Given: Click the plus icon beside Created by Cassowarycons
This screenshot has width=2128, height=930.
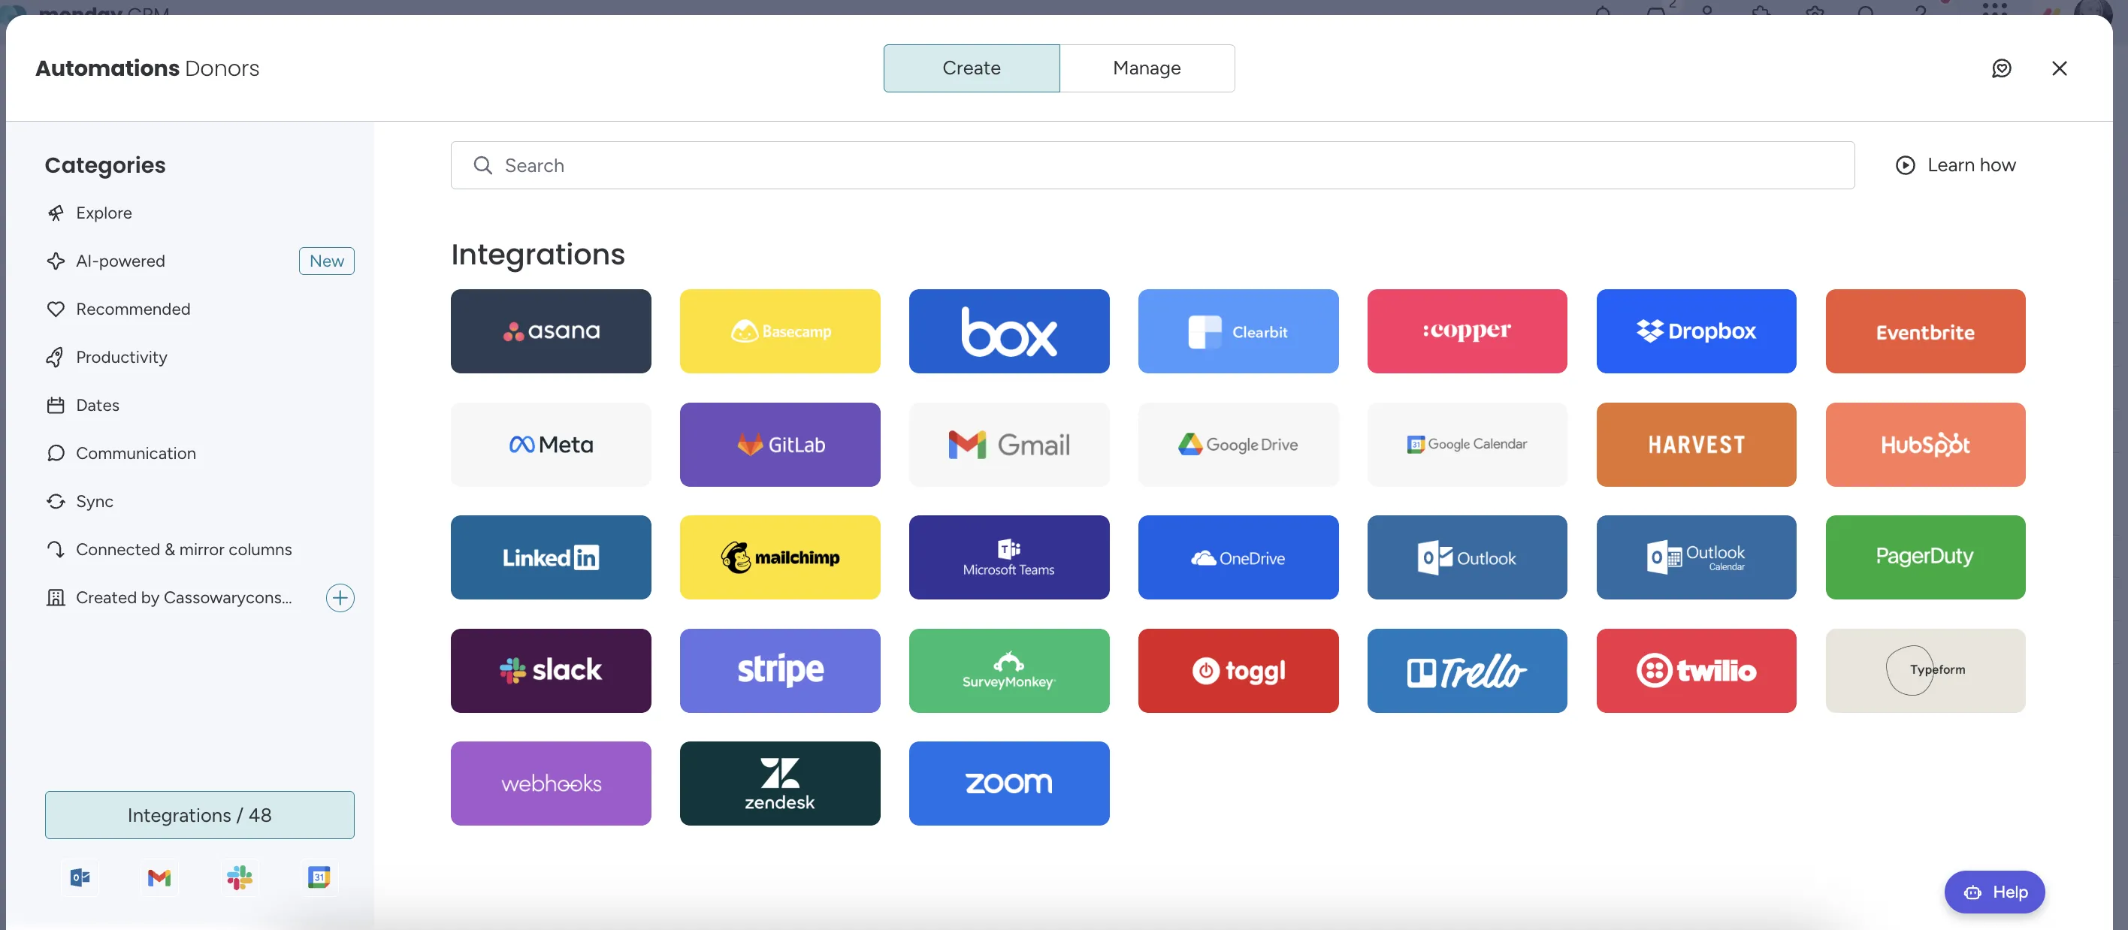Looking at the screenshot, I should (x=340, y=597).
